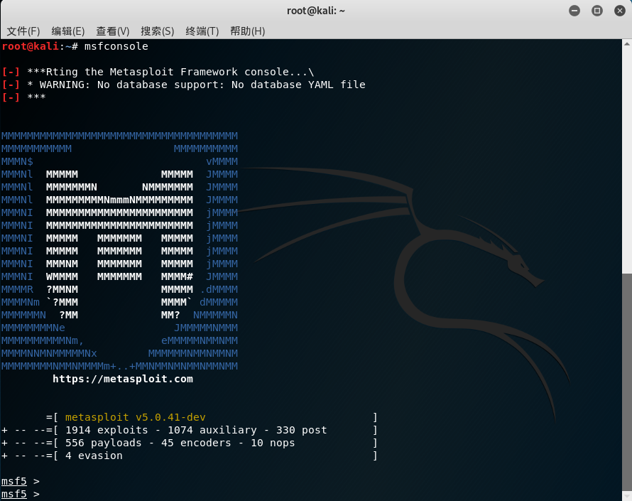Minimize the root@kali terminal window
Viewport: 632px width, 501px height.
coord(574,11)
